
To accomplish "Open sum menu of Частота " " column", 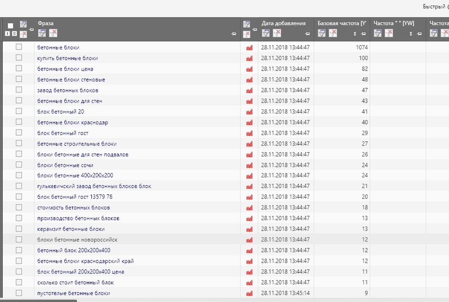I will 411,34.
